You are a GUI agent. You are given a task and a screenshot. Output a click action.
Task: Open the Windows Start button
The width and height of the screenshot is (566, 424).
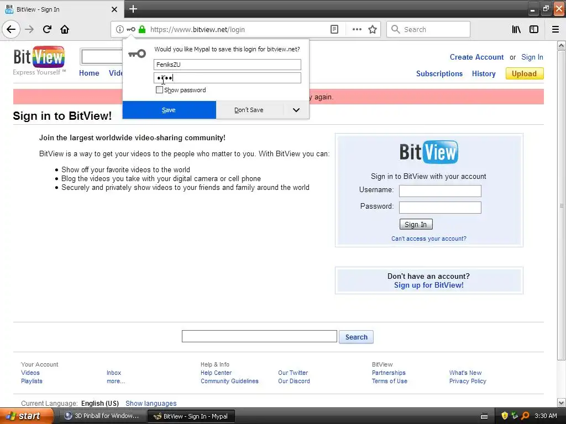point(26,416)
